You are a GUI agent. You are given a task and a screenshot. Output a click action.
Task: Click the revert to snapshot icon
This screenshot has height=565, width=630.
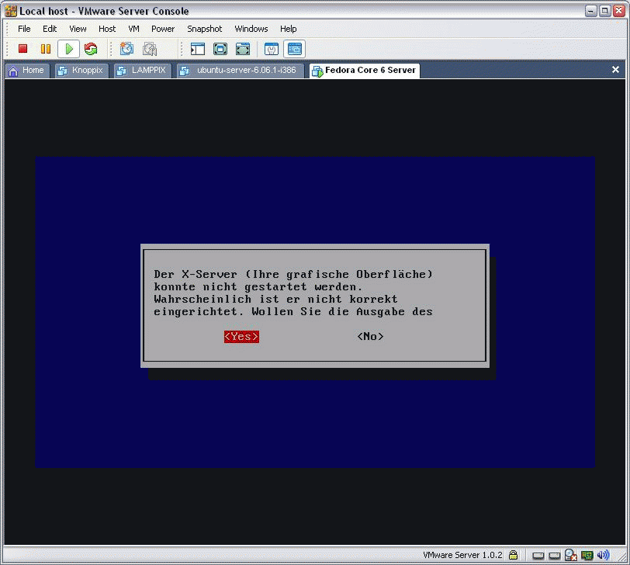pyautogui.click(x=150, y=49)
